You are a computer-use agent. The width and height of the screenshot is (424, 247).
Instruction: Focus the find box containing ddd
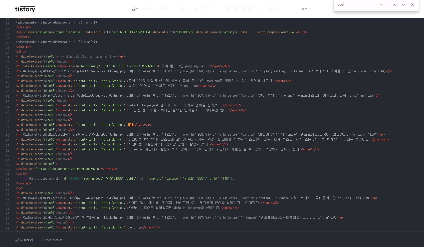point(357,5)
